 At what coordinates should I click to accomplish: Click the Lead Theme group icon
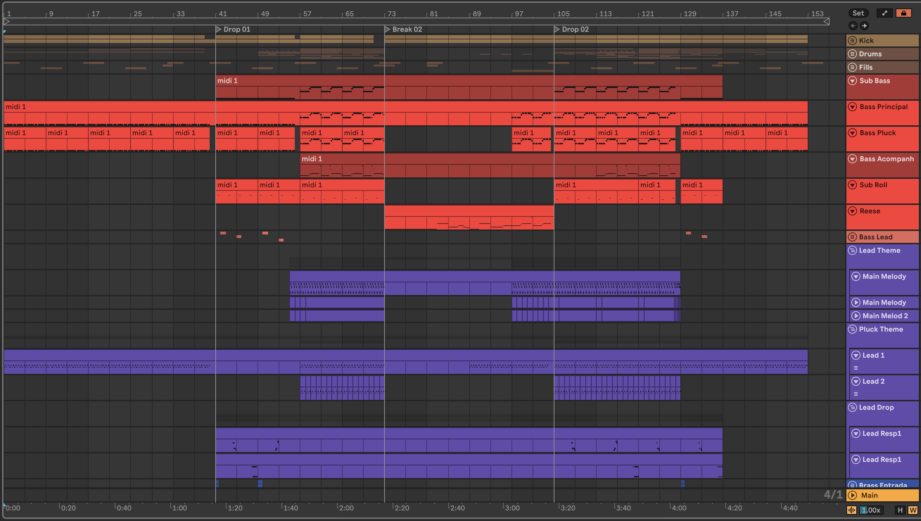852,250
